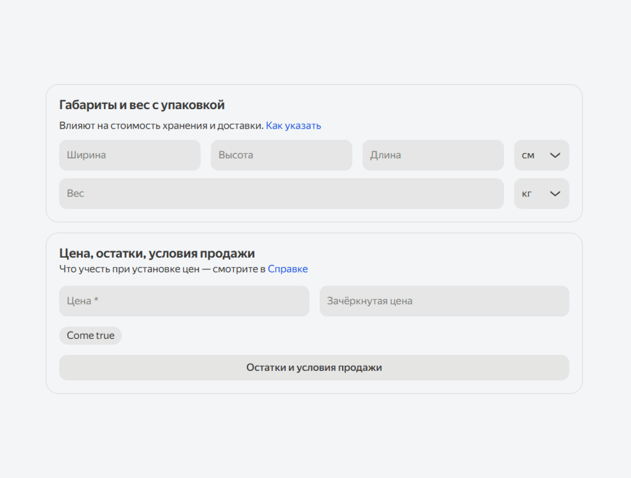Focus the Цена required field
This screenshot has height=478, width=631.
click(184, 301)
